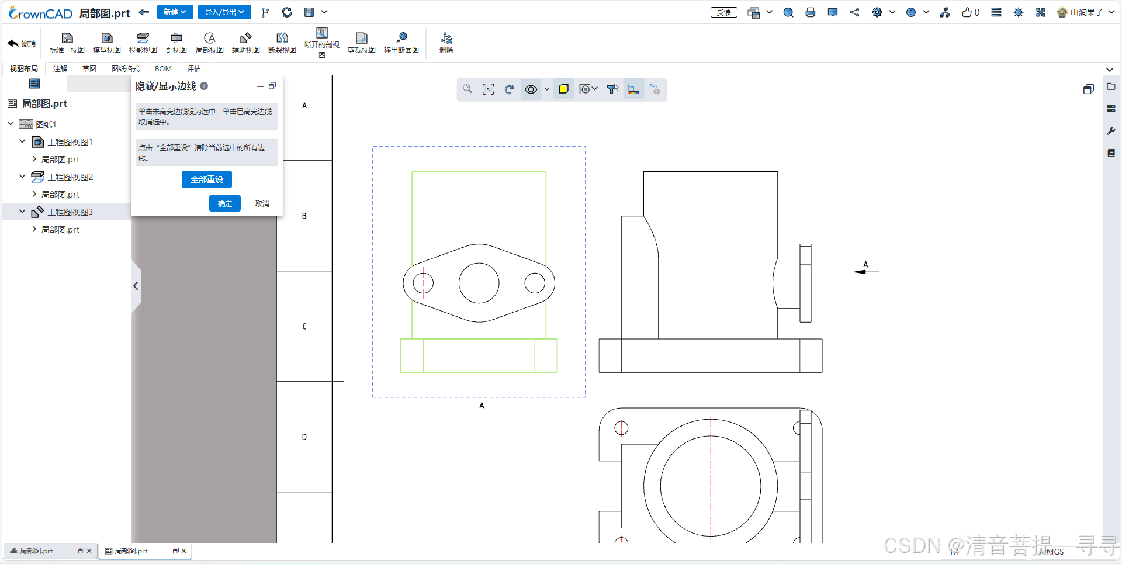Click the version branch icon
The height and width of the screenshot is (564, 1122).
(x=265, y=12)
